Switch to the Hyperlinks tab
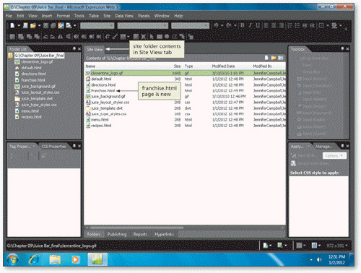361x273 pixels. [164, 234]
